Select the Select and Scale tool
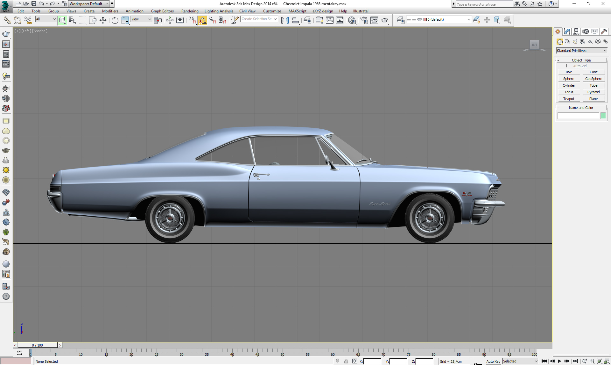Viewport: 611px width, 365px height. [x=125, y=20]
